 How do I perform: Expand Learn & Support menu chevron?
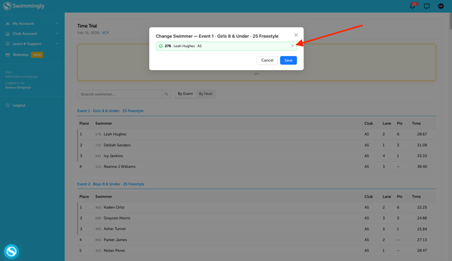(x=57, y=43)
